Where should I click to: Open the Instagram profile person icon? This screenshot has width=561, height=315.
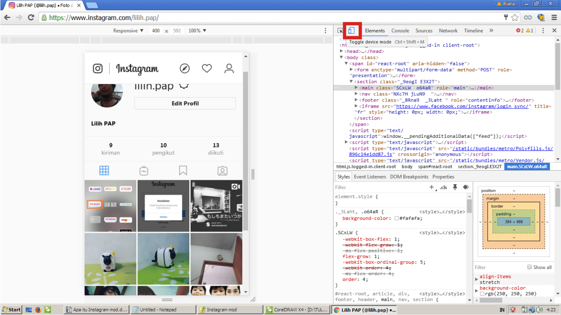229,69
